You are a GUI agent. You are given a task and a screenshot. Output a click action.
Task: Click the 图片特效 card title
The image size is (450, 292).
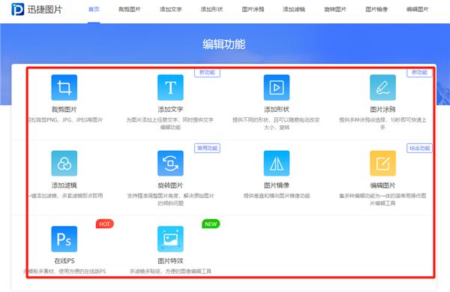pos(170,260)
